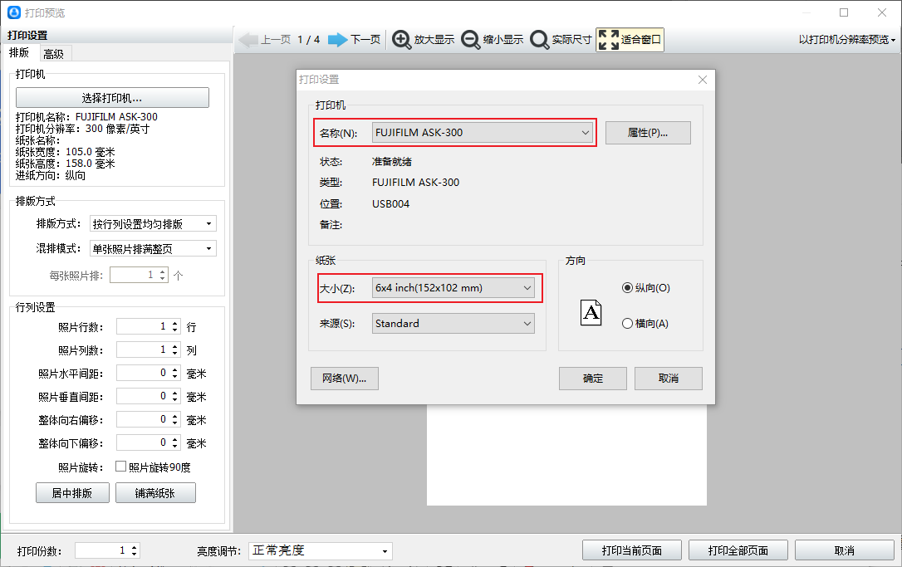
Task: Click page counter 1 / 4 text
Action: click(x=309, y=40)
